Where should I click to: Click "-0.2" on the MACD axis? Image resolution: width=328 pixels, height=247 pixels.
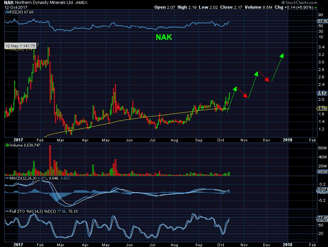[322, 200]
